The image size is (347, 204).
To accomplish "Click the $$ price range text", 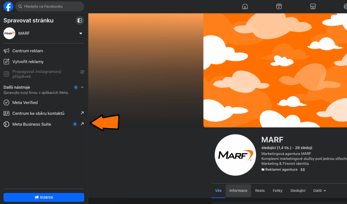I will click(x=303, y=170).
